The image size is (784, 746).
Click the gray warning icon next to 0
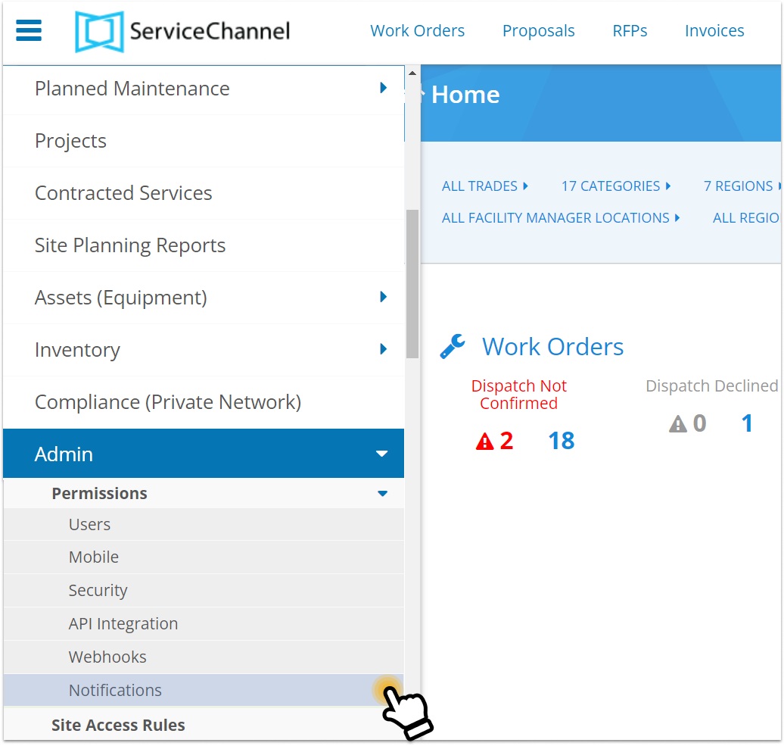coord(678,424)
